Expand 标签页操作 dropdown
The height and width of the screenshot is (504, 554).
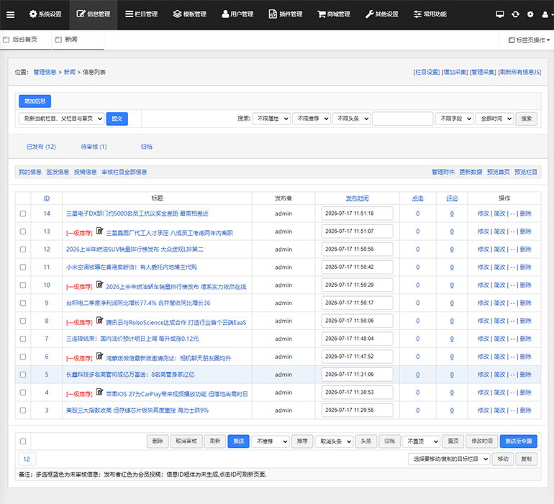coord(529,40)
